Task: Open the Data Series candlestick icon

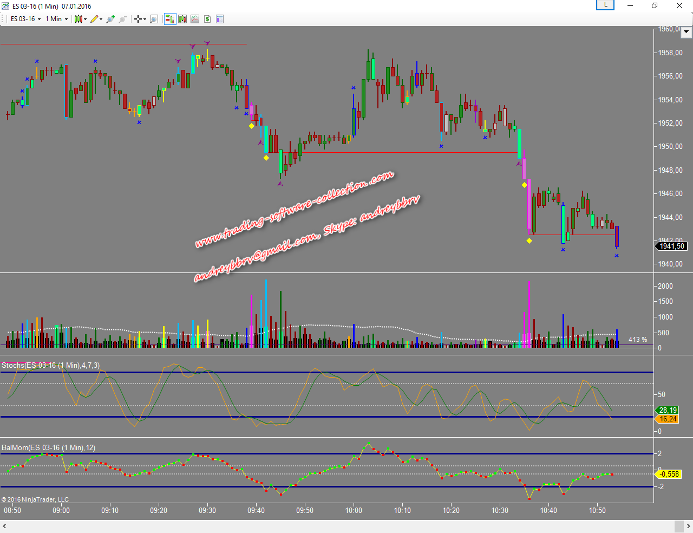Action: click(x=182, y=19)
